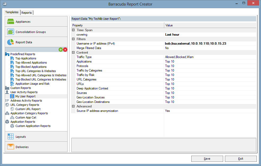Click the Application Reports cube icon
Viewport: 261px width, 166px height.
7,122
